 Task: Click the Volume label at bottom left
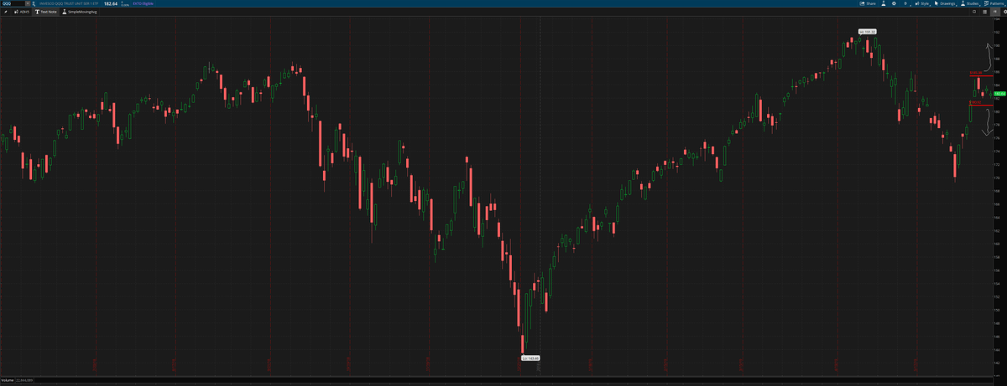coord(8,379)
